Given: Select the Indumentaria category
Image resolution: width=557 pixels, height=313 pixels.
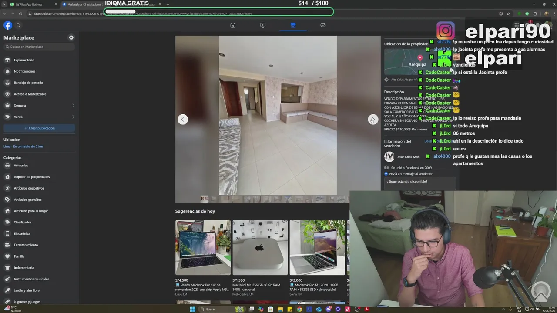Looking at the screenshot, I should point(39,268).
